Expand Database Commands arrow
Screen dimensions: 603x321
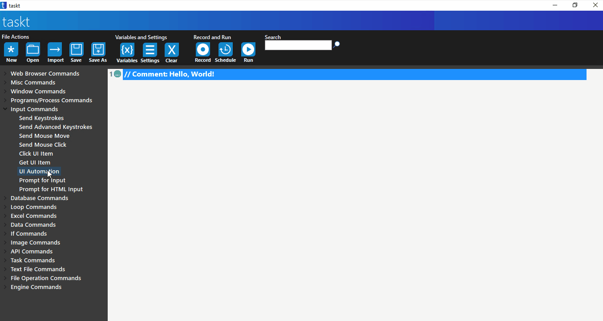[5, 198]
